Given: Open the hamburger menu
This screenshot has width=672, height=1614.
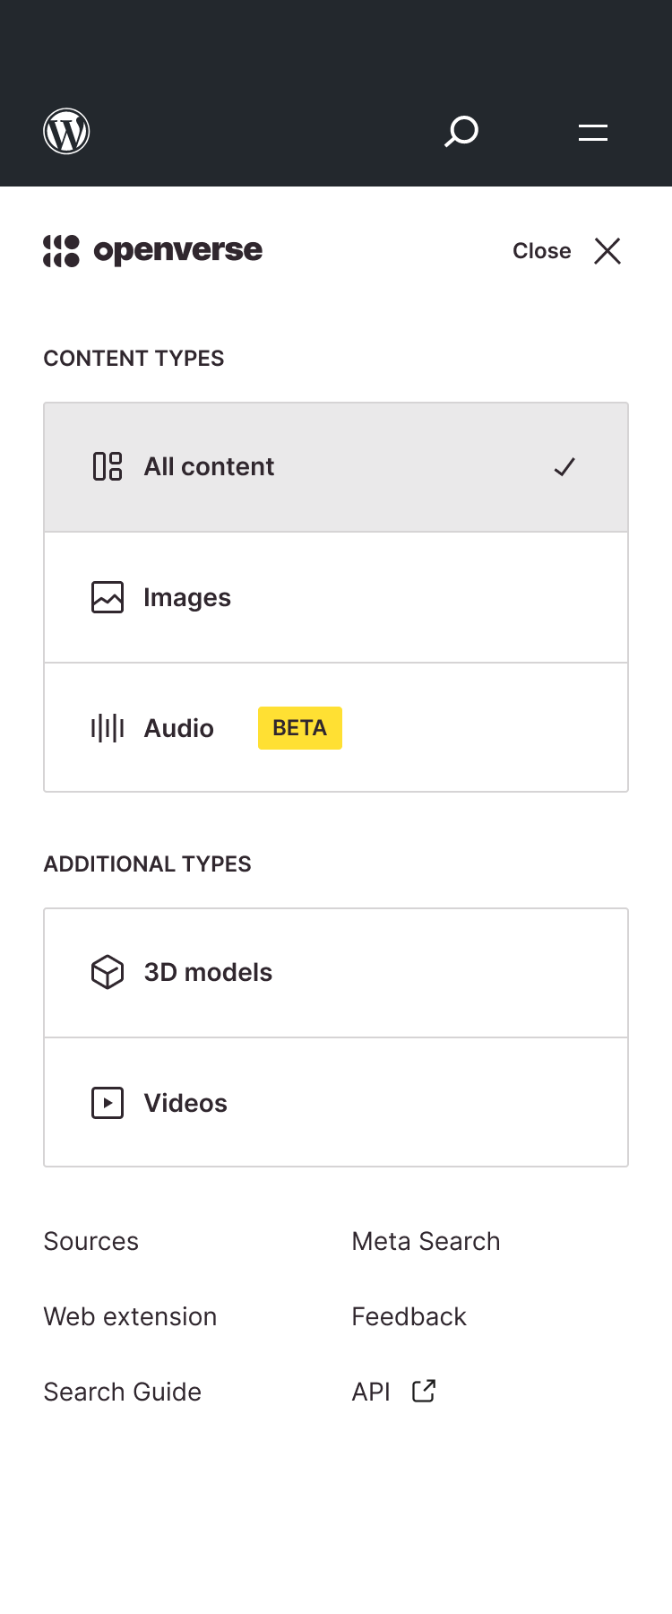Looking at the screenshot, I should [592, 132].
